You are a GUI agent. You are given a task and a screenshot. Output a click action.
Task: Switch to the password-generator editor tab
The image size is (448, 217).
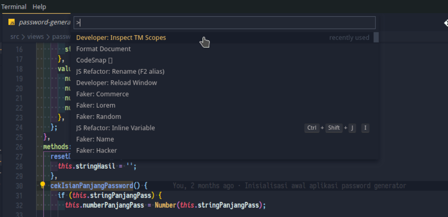pos(44,22)
